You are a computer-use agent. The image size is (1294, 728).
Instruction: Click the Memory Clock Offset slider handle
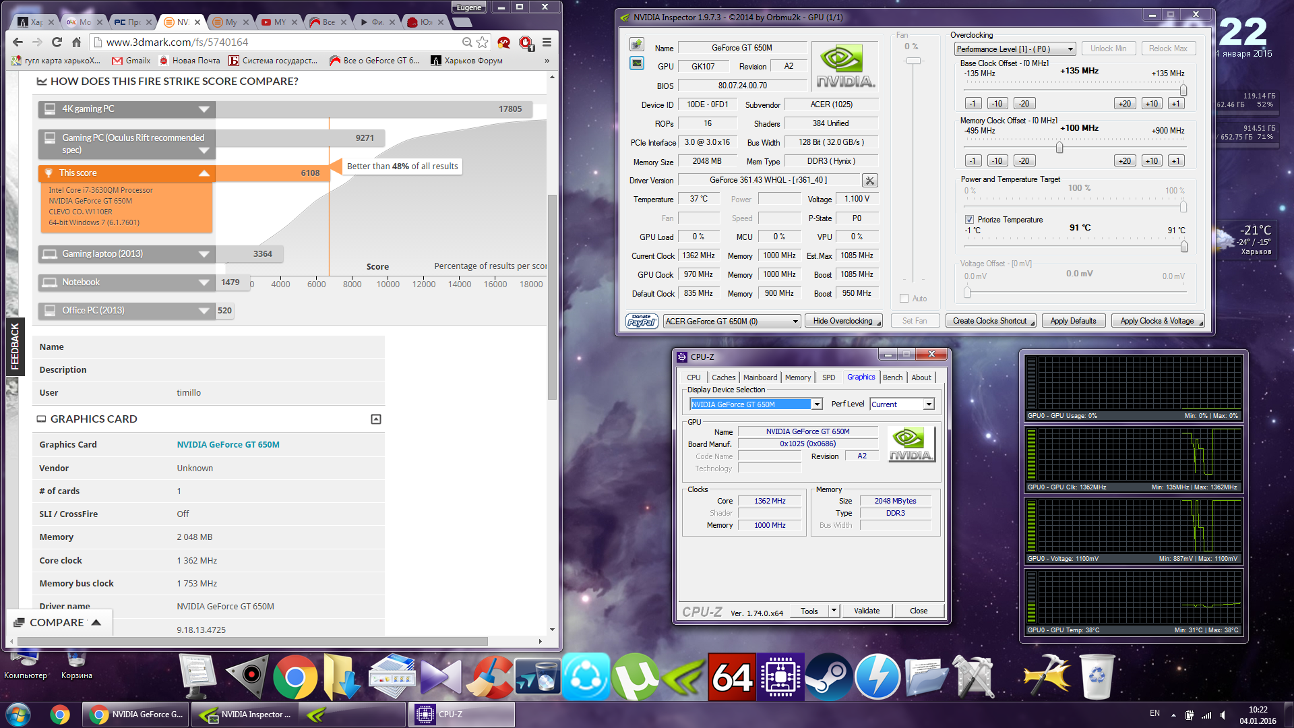(1059, 148)
